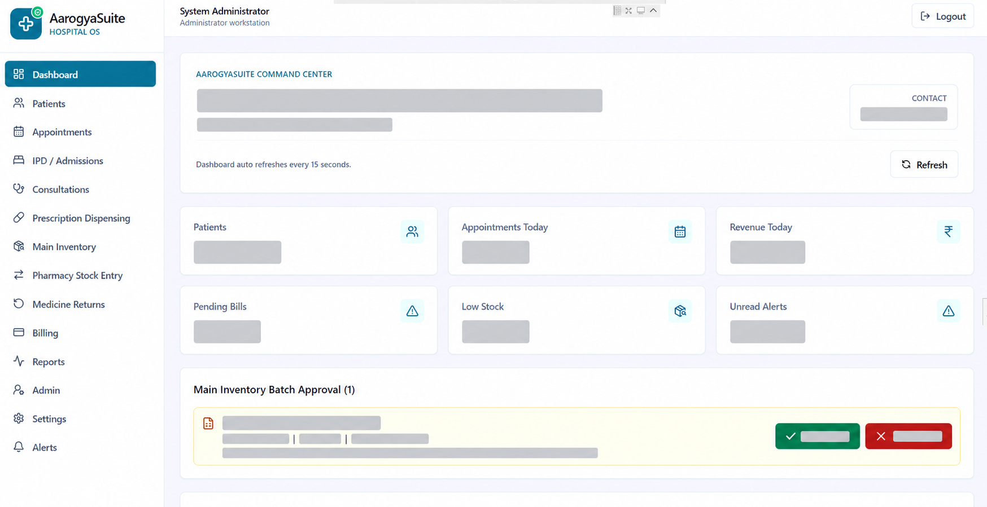Reject the batch with red X button

tap(908, 436)
